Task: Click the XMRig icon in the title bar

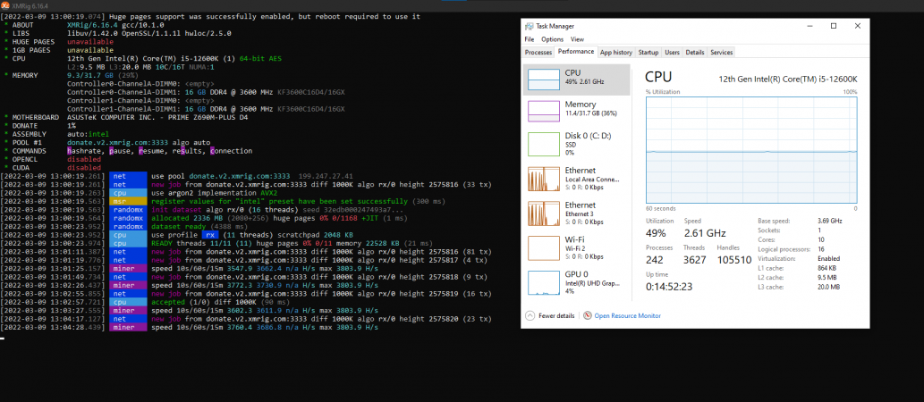Action: tap(5, 5)
